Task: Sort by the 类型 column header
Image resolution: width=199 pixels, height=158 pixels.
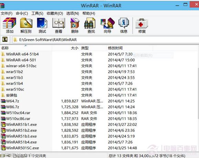Action: (93, 48)
